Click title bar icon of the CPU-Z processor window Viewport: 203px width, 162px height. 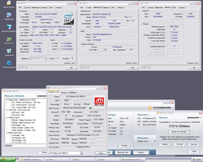pyautogui.click(x=18, y=3)
